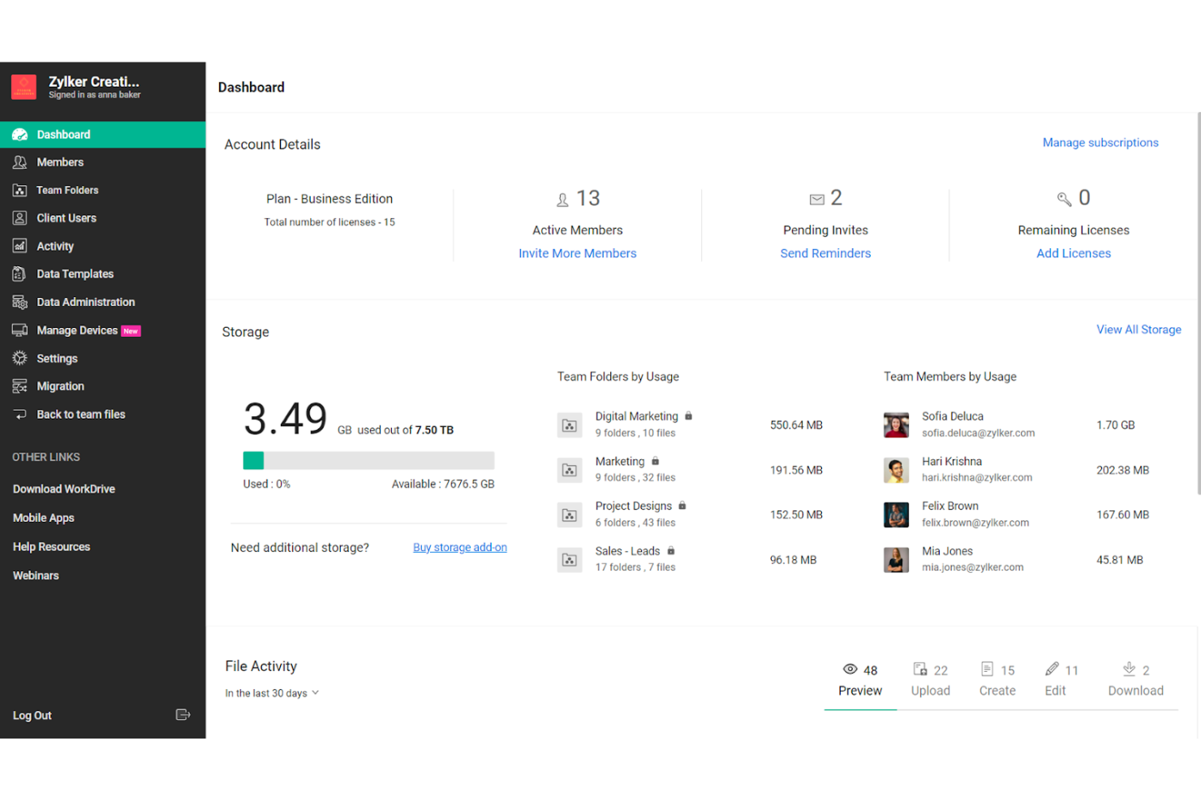The width and height of the screenshot is (1201, 801).
Task: Click the Pending Invites envelope icon
Action: pos(817,199)
